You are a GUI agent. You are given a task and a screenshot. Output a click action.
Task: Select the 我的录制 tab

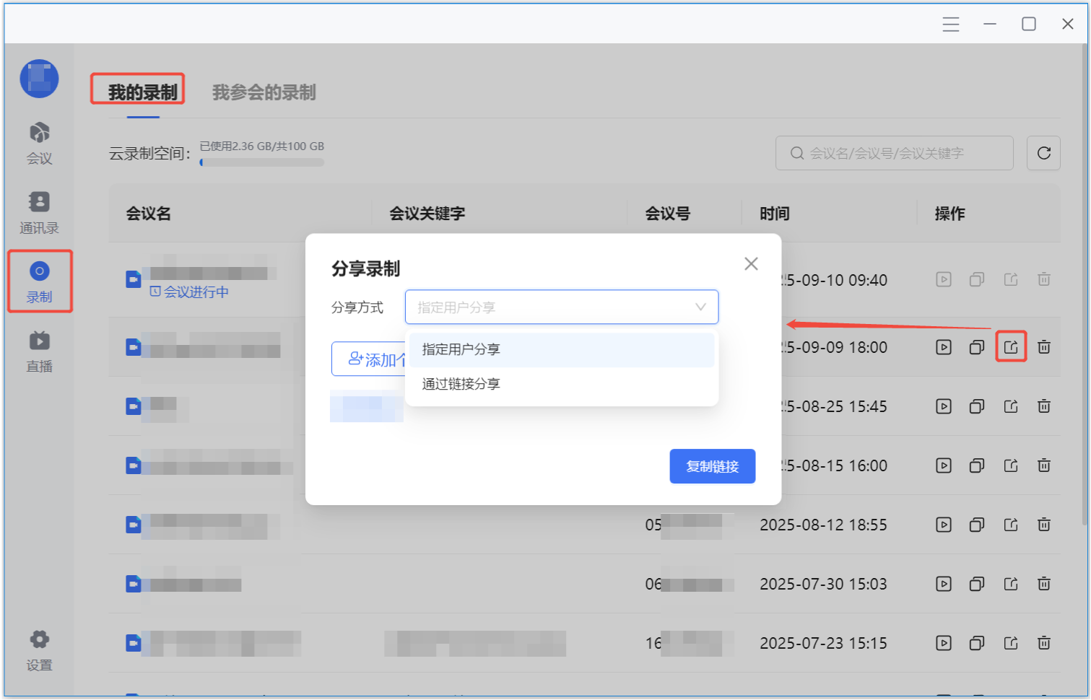click(x=142, y=92)
